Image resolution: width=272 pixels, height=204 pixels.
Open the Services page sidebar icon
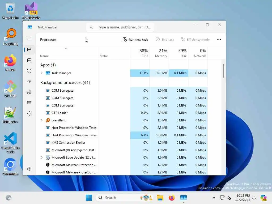pos(29,113)
